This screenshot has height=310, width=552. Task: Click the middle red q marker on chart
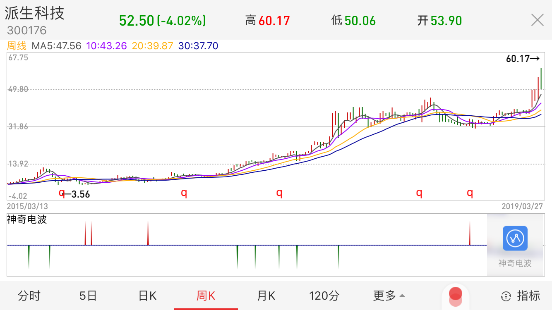tap(280, 193)
